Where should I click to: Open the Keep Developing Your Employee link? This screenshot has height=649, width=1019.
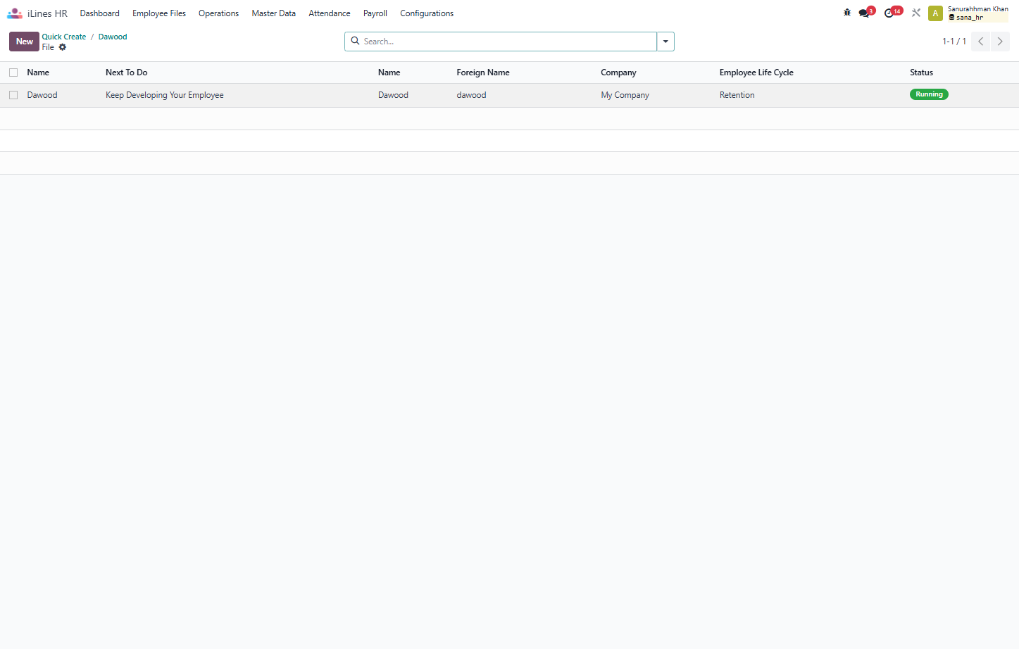coord(165,95)
